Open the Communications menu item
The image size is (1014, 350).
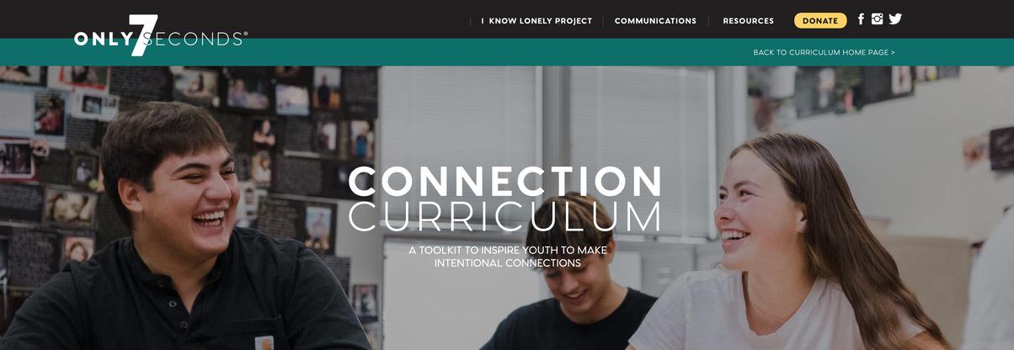(x=655, y=21)
